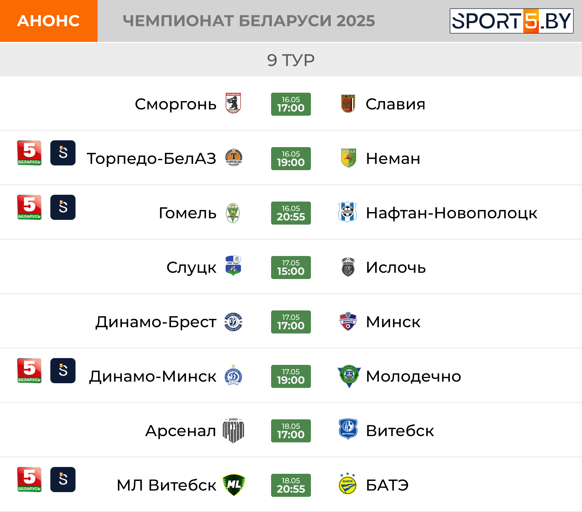Open the Динамо-Брест team name
The width and height of the screenshot is (582, 512).
156,322
